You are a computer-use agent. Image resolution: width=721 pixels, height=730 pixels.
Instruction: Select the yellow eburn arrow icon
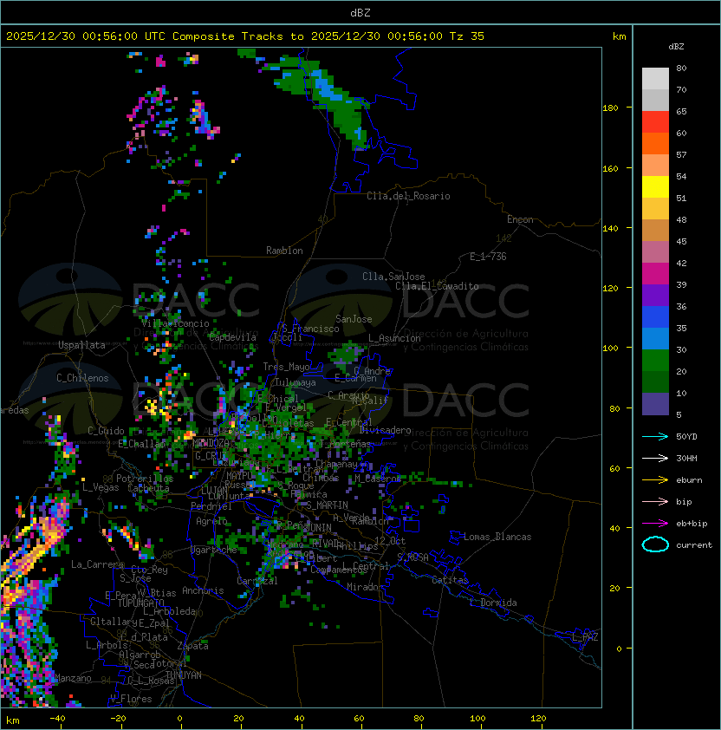[655, 480]
